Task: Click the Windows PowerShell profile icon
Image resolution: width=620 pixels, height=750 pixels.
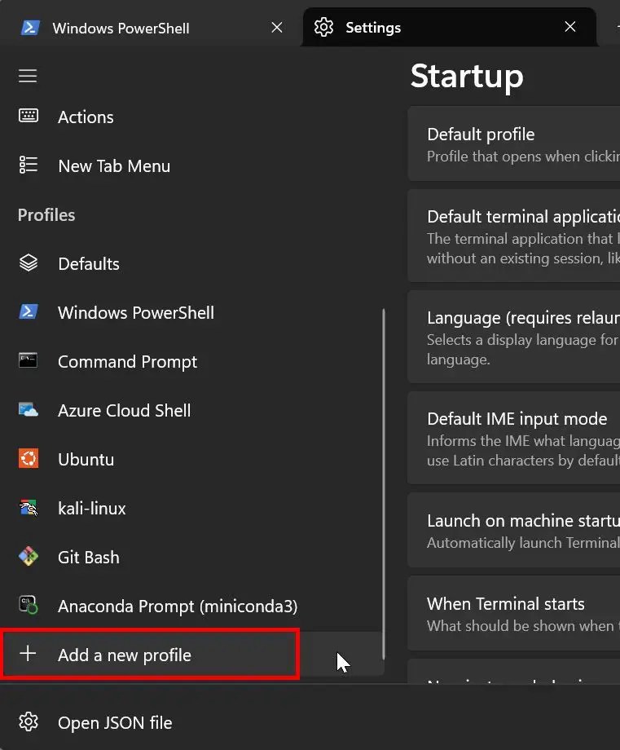Action: [29, 312]
